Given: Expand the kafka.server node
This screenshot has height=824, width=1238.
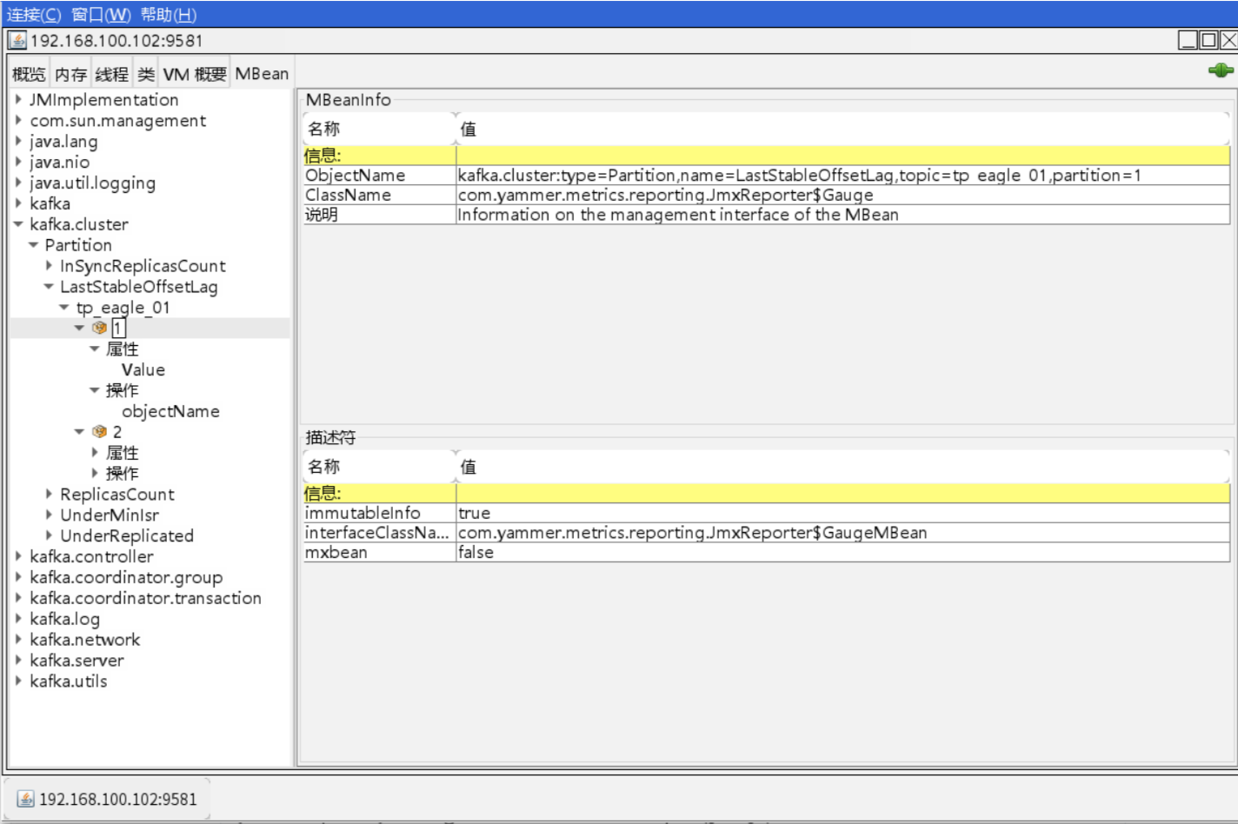Looking at the screenshot, I should coord(18,660).
